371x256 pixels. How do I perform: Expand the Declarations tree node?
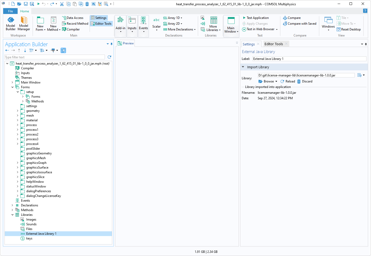[x=12, y=205]
